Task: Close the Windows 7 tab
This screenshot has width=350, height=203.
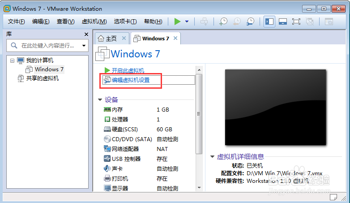Action: [x=175, y=38]
